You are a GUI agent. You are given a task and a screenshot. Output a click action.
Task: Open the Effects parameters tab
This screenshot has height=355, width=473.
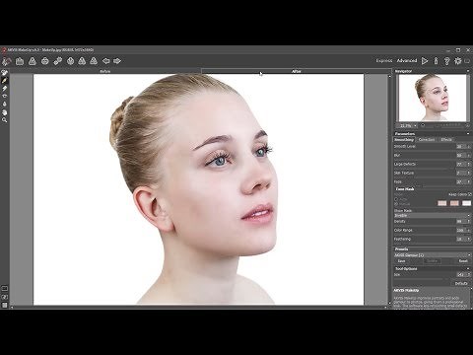coord(446,140)
